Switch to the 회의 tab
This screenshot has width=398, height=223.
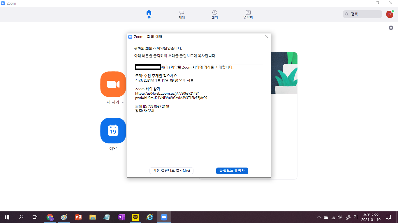215,15
